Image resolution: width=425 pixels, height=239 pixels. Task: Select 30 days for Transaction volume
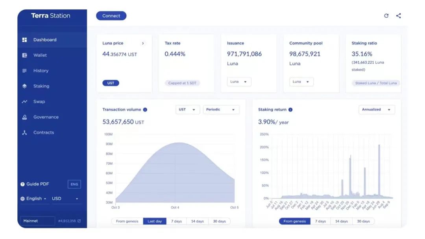click(219, 221)
